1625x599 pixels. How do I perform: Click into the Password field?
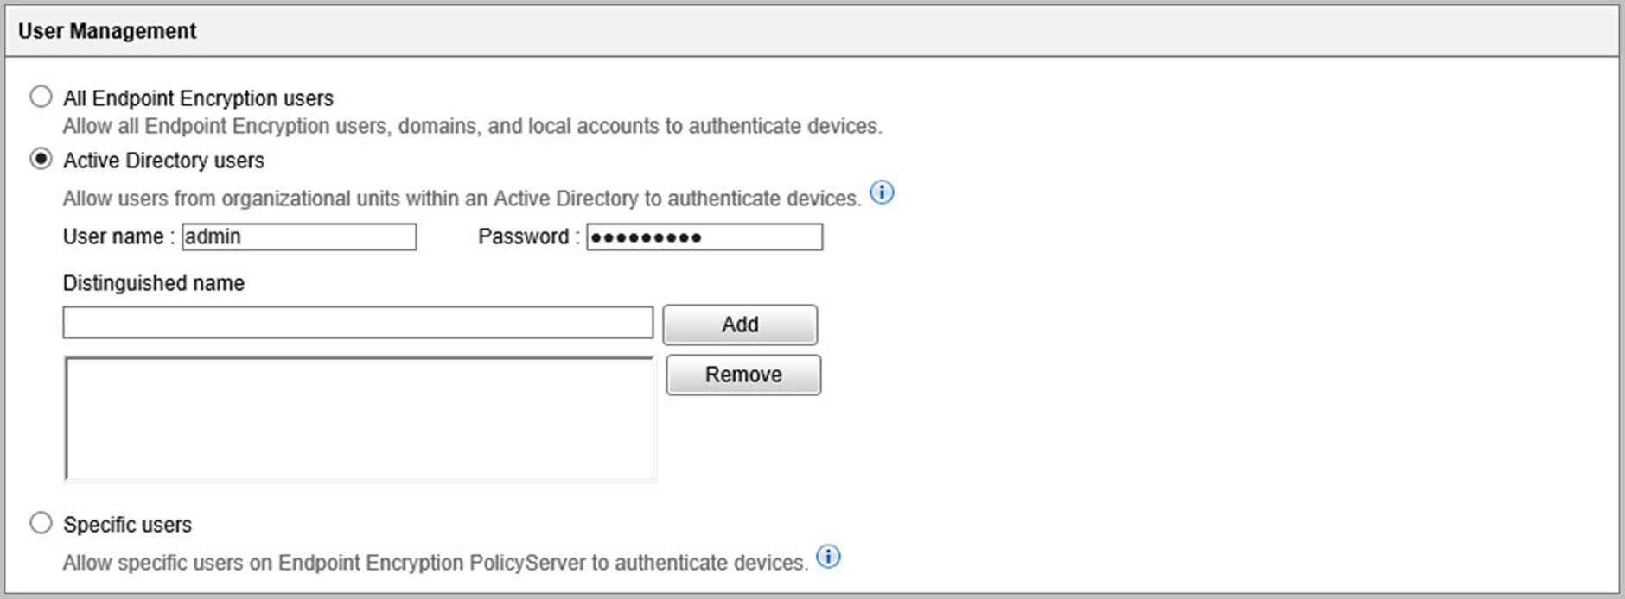click(x=704, y=237)
